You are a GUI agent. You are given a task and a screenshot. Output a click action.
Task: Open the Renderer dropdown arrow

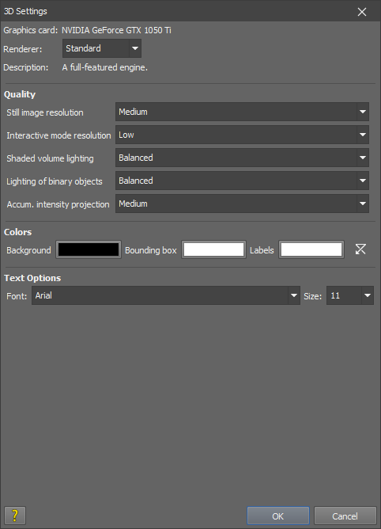pos(135,48)
